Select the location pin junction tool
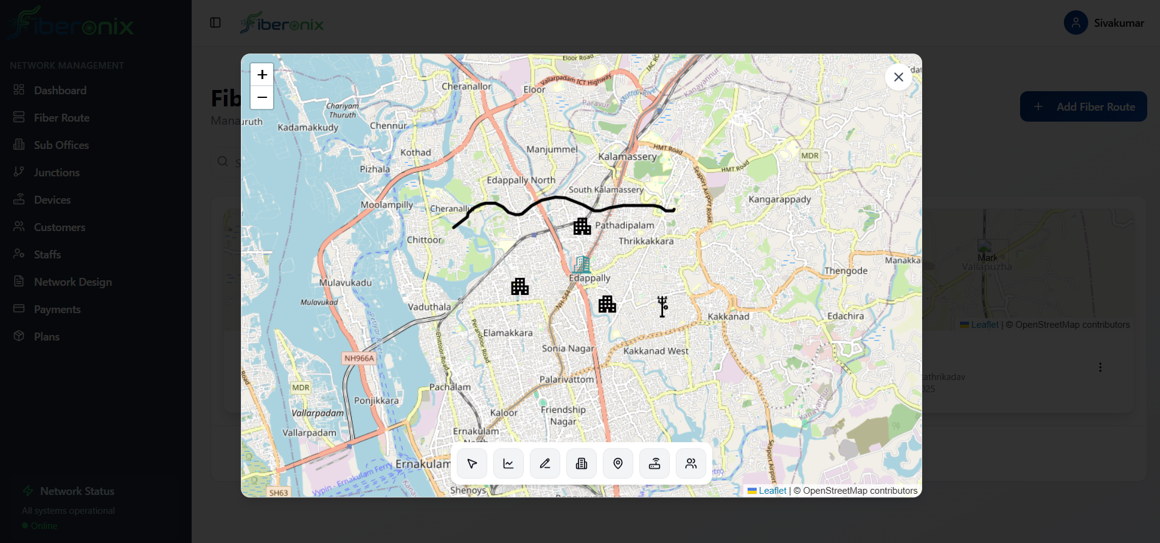This screenshot has height=543, width=1160. [x=618, y=464]
